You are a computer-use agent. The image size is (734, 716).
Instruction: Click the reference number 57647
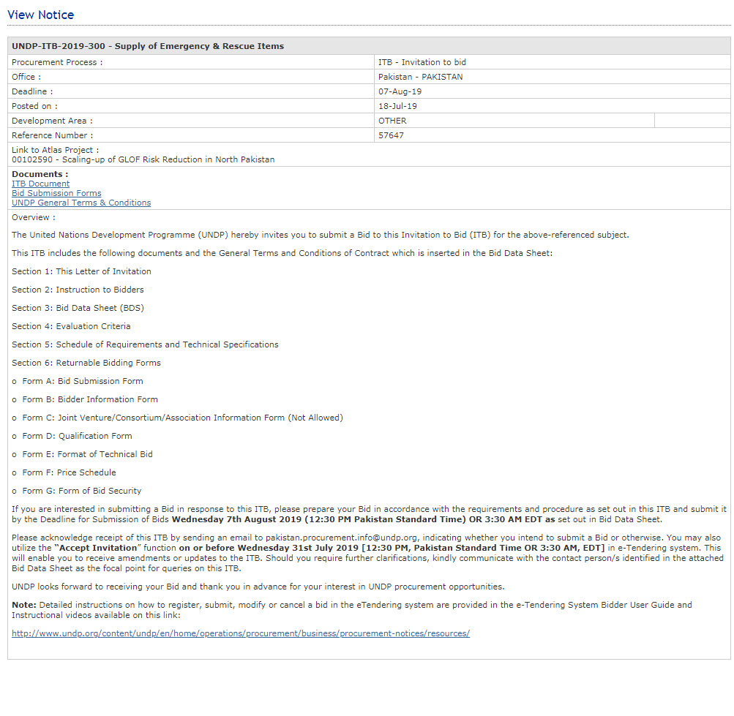tap(391, 135)
